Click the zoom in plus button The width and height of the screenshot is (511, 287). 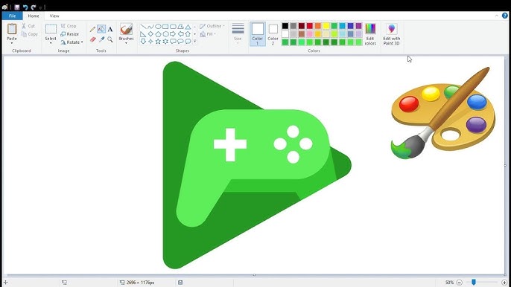pos(504,283)
